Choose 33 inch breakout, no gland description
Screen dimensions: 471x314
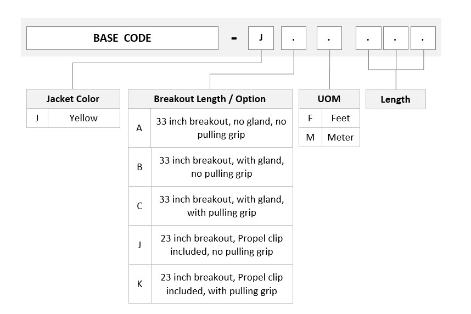pyautogui.click(x=221, y=128)
